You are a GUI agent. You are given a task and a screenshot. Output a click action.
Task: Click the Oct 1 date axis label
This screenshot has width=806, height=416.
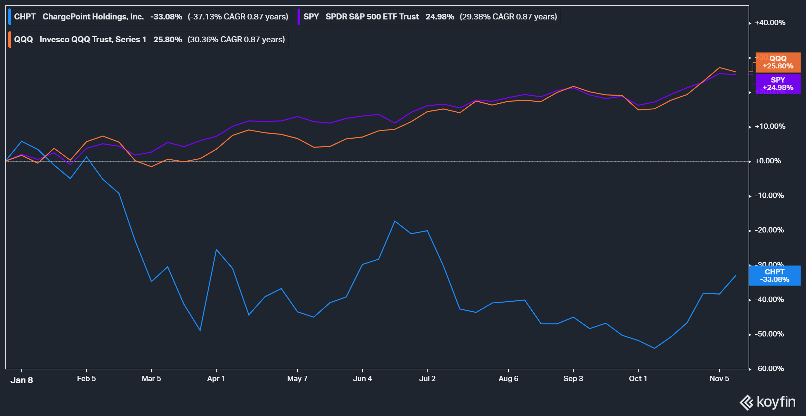638,379
